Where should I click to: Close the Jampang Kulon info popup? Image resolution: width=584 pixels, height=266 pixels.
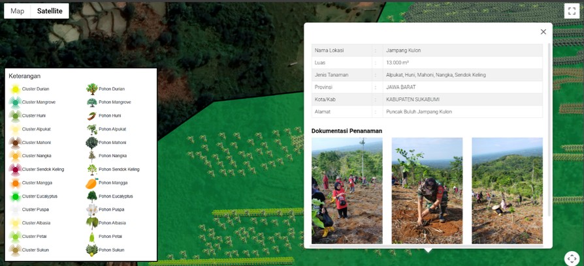pyautogui.click(x=543, y=32)
